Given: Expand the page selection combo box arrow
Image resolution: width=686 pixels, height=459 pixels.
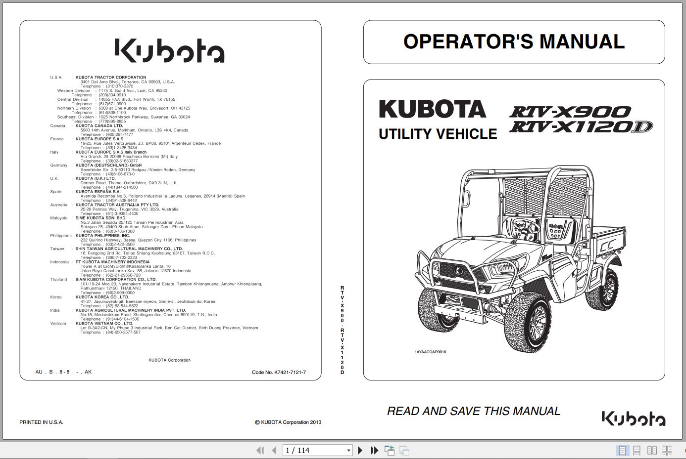Looking at the screenshot, I should click(348, 450).
